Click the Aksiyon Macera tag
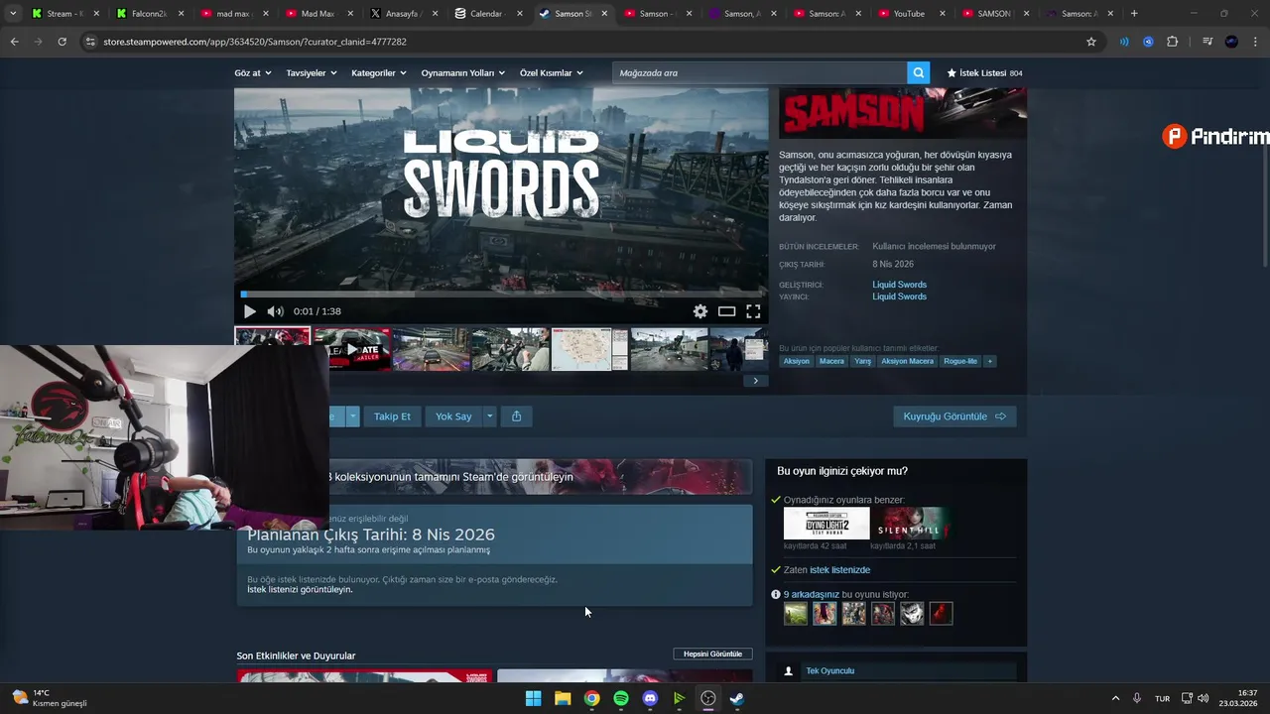This screenshot has width=1270, height=714. (908, 361)
